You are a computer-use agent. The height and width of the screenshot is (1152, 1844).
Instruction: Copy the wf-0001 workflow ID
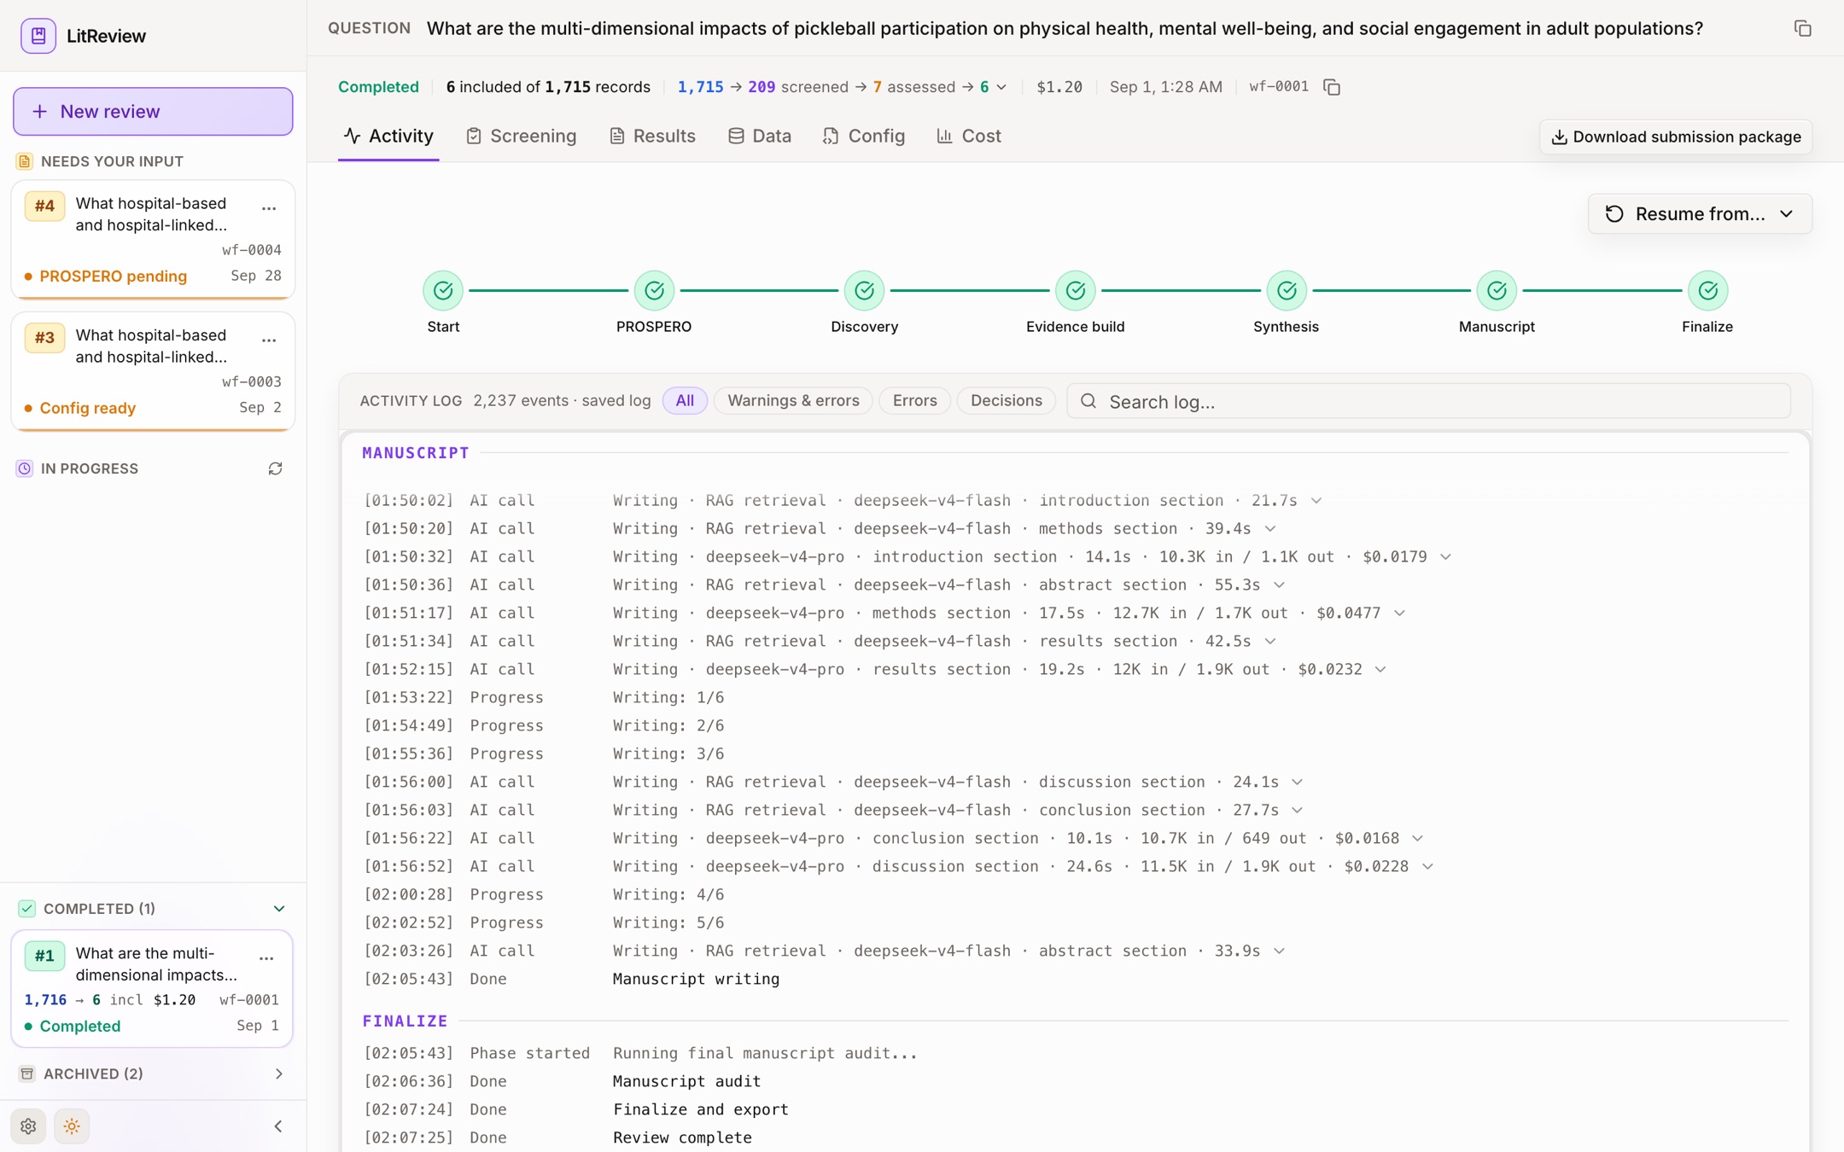[x=1332, y=87]
